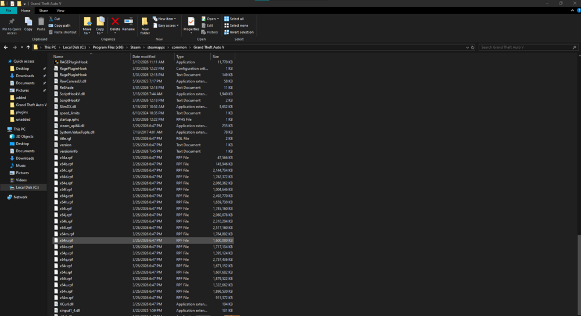Open Quick access in navigation pane

pos(24,61)
